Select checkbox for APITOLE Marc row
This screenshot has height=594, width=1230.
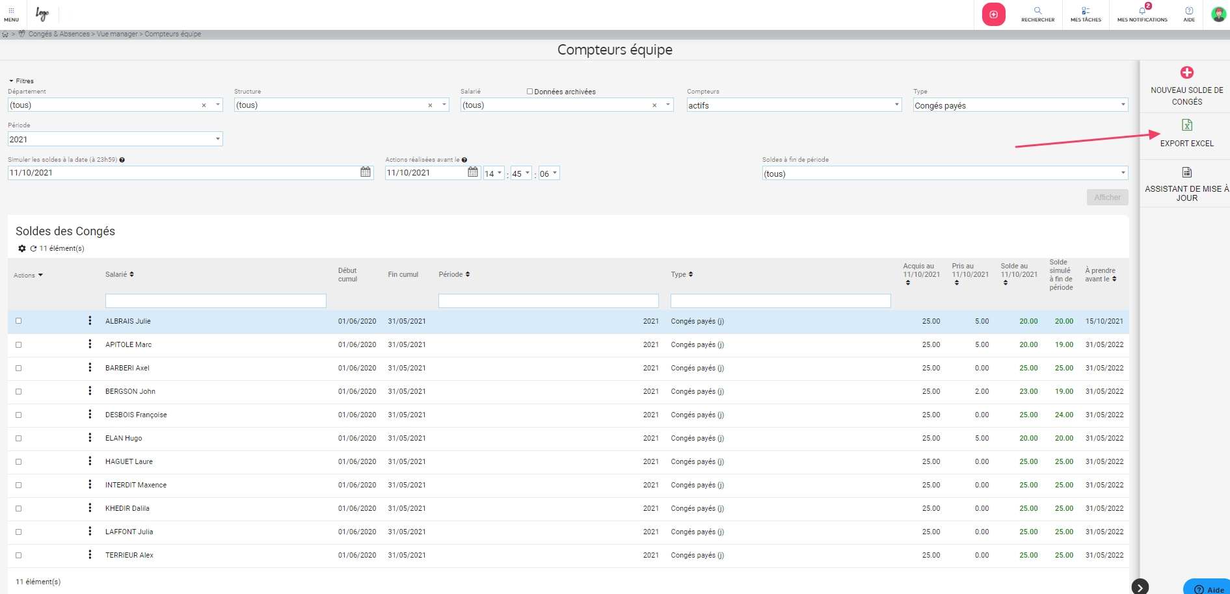pos(19,344)
